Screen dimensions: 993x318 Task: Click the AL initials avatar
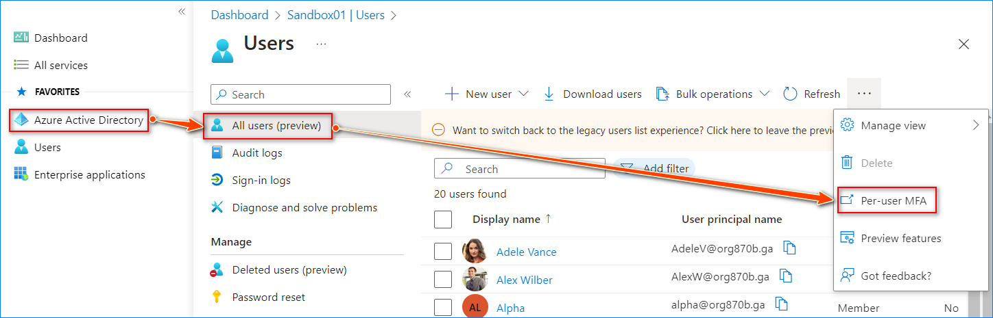[475, 307]
